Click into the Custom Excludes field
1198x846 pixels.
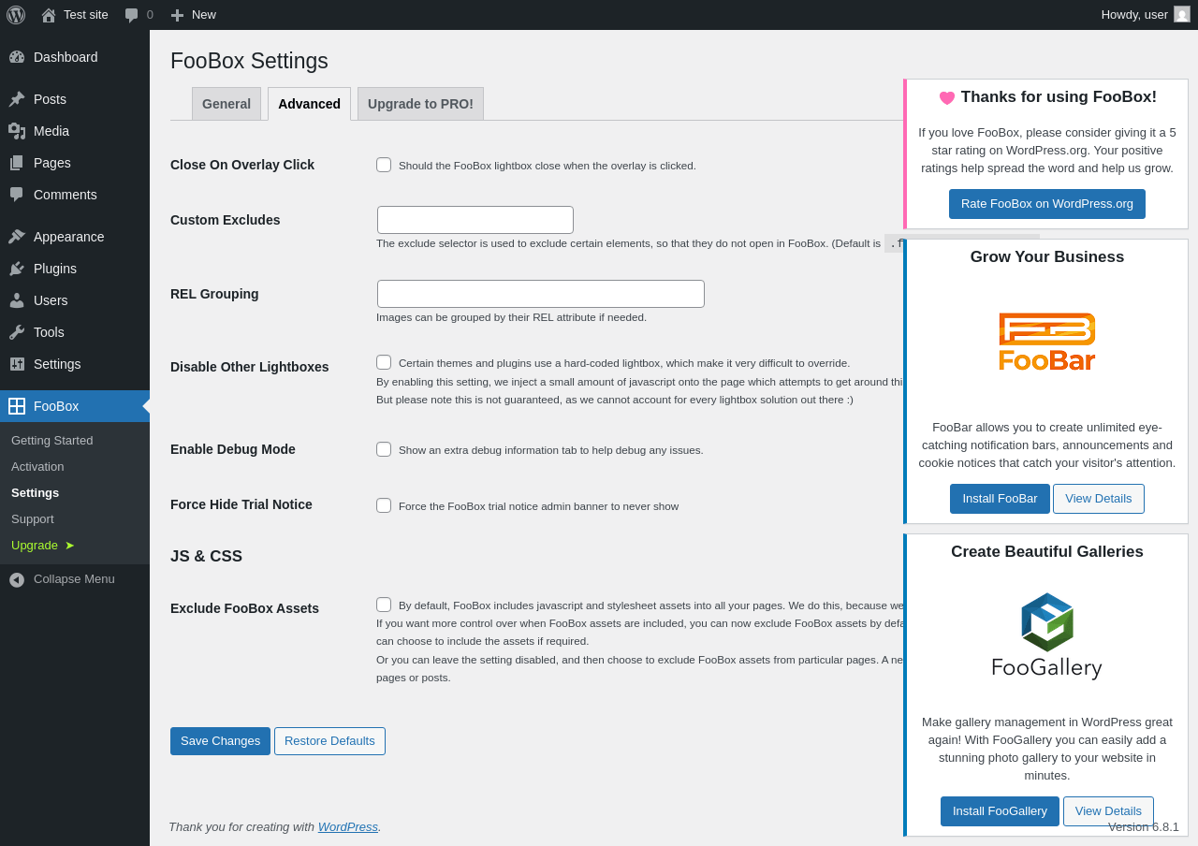point(475,220)
